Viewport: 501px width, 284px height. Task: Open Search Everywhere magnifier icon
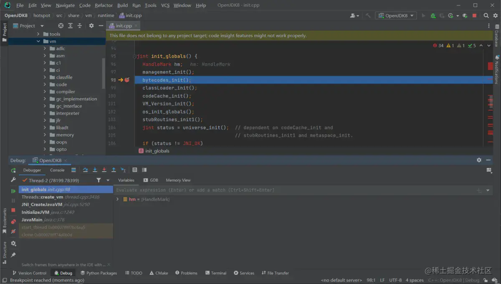(x=486, y=15)
